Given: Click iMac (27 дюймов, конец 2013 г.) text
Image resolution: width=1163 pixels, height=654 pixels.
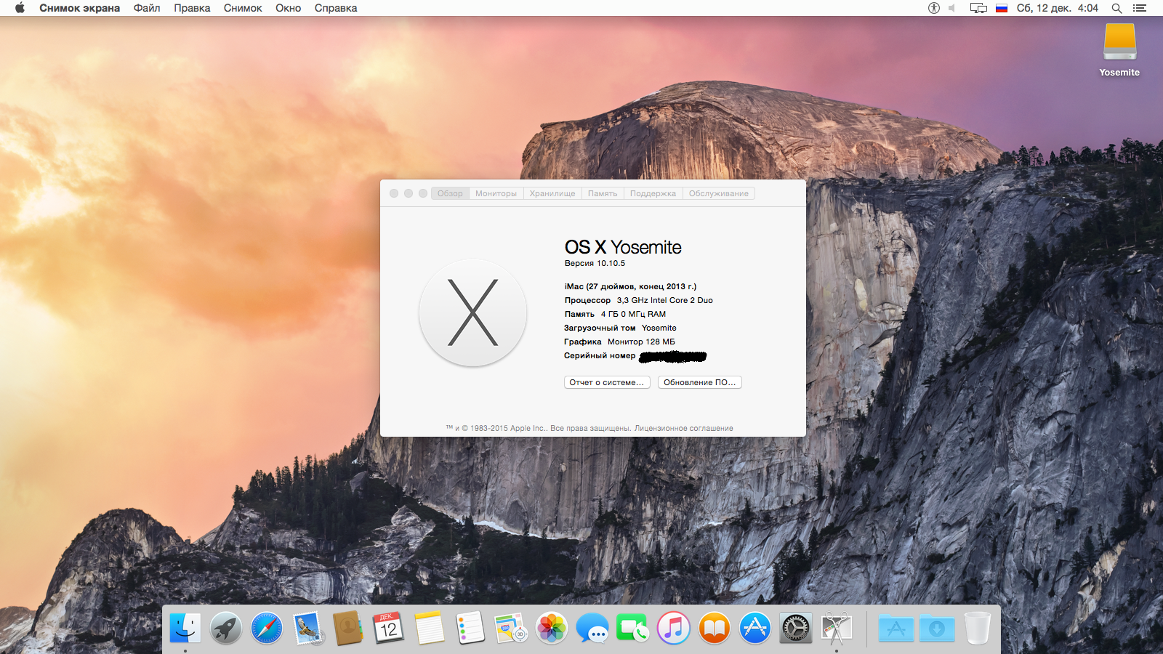Looking at the screenshot, I should click(x=630, y=286).
